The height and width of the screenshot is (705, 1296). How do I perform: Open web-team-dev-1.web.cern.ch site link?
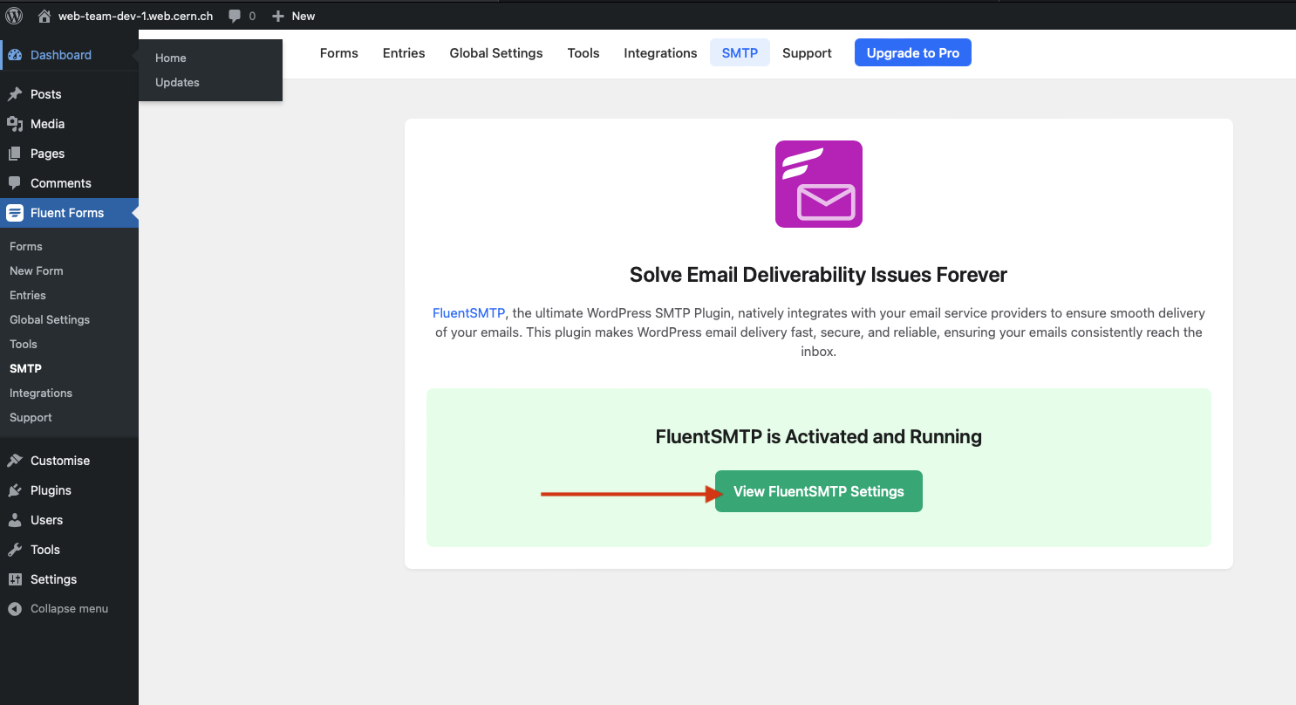pyautogui.click(x=135, y=16)
